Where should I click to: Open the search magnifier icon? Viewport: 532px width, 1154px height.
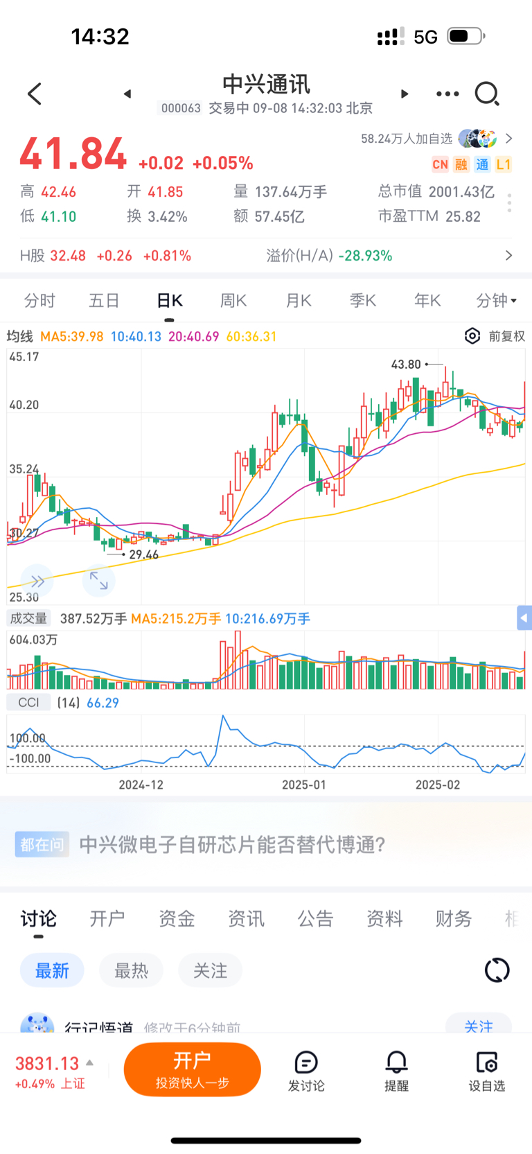click(x=487, y=94)
